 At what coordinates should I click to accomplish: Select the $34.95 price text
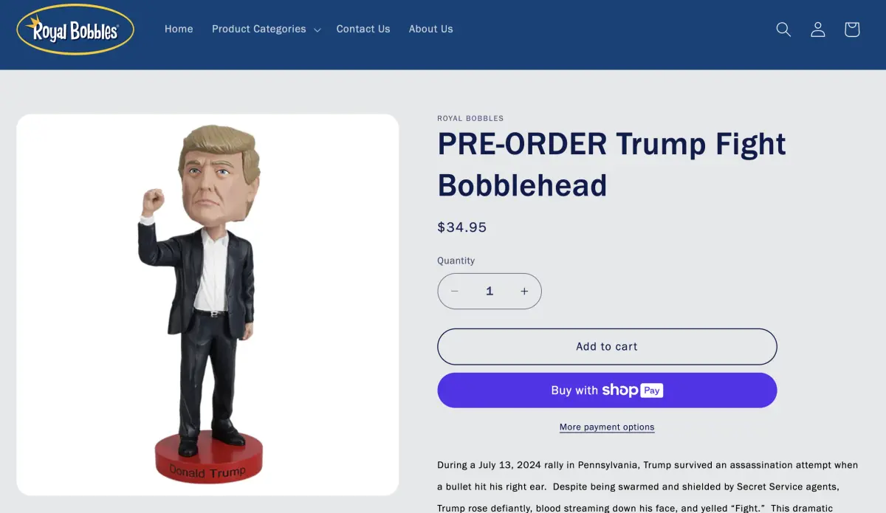462,227
